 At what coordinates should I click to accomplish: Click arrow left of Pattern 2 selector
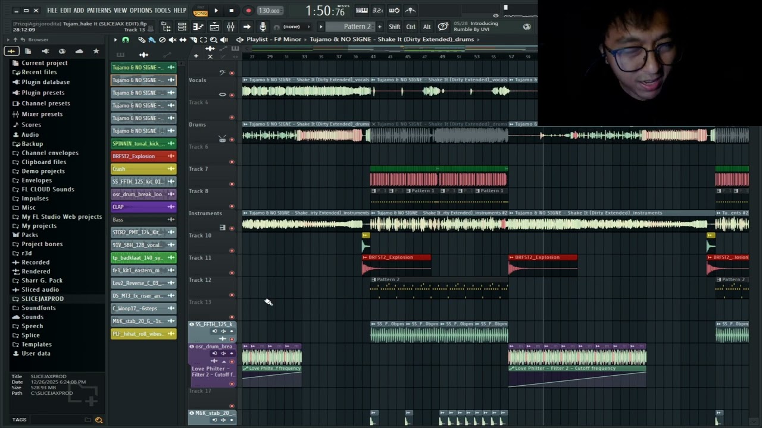pos(321,27)
